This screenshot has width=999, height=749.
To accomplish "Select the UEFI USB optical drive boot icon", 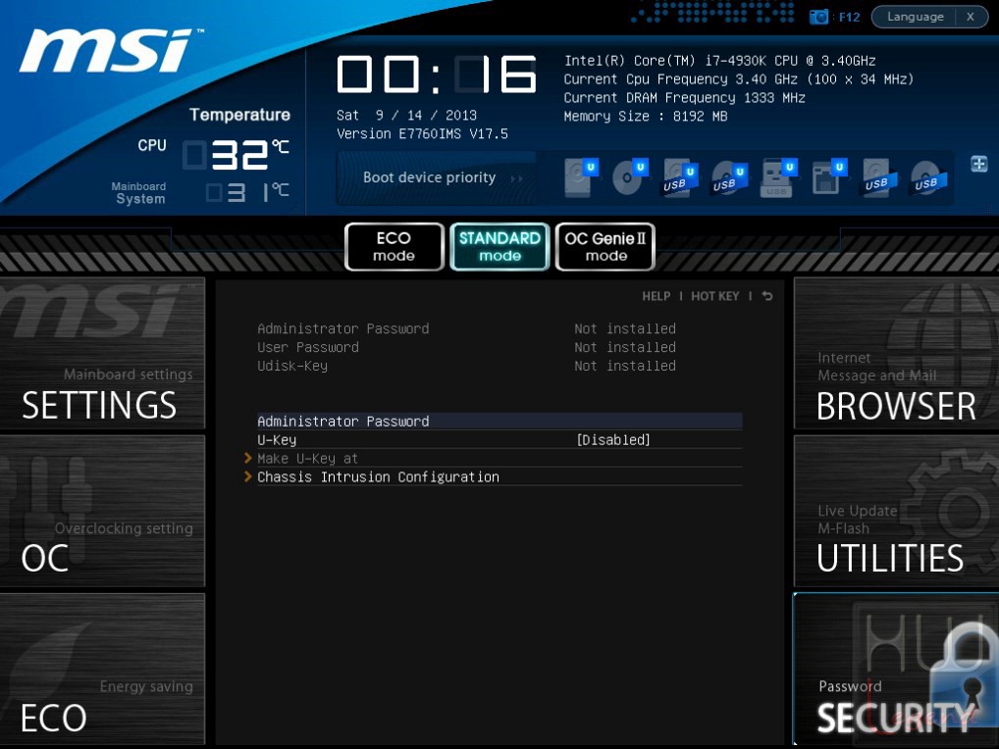I will (729, 177).
